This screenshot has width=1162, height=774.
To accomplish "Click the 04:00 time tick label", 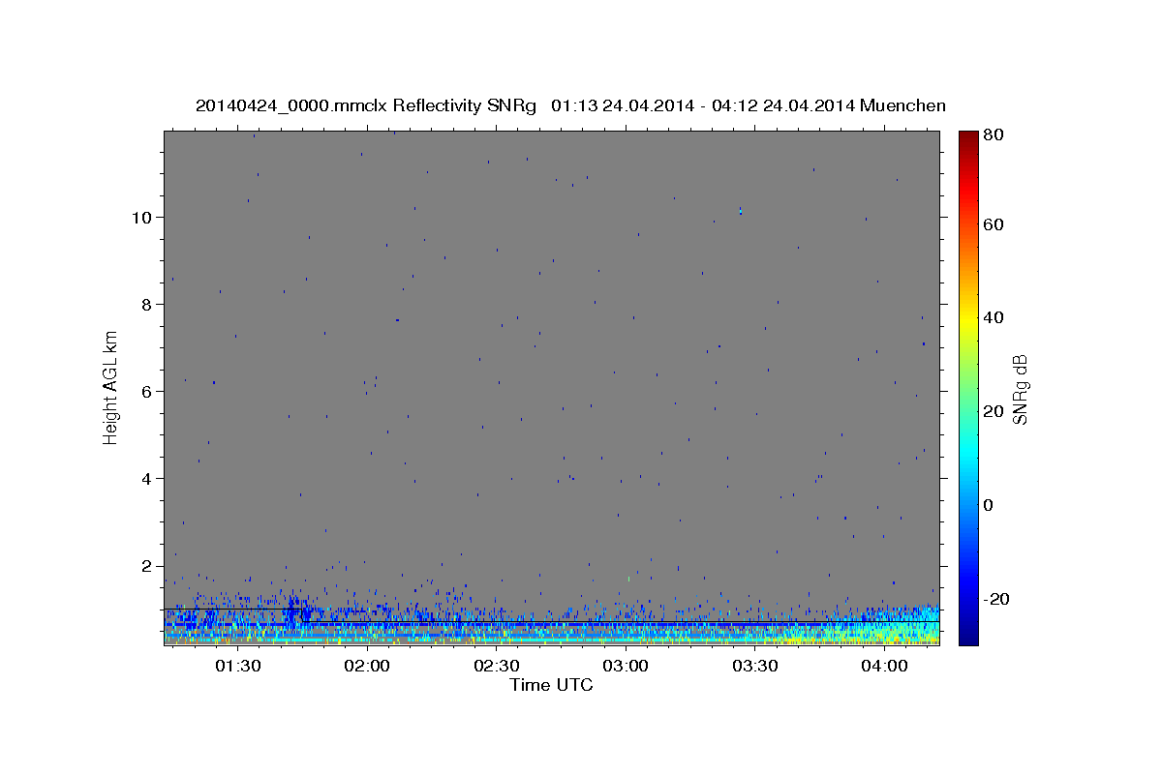I will point(884,666).
